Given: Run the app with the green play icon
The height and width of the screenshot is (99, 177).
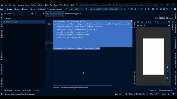Looking at the screenshot, I should (x=125, y=9).
